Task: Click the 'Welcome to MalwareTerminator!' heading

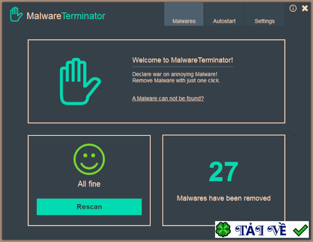Action: 182,60
